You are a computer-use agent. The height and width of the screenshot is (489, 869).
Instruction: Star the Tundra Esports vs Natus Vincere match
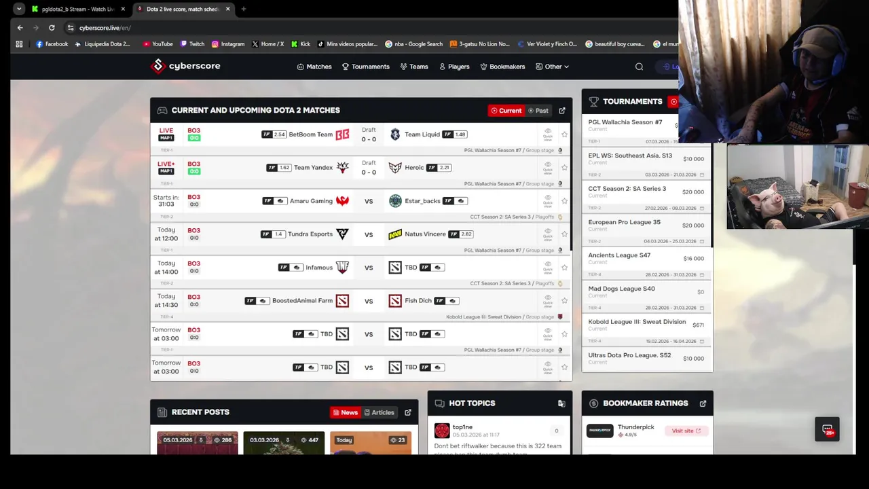coord(564,234)
